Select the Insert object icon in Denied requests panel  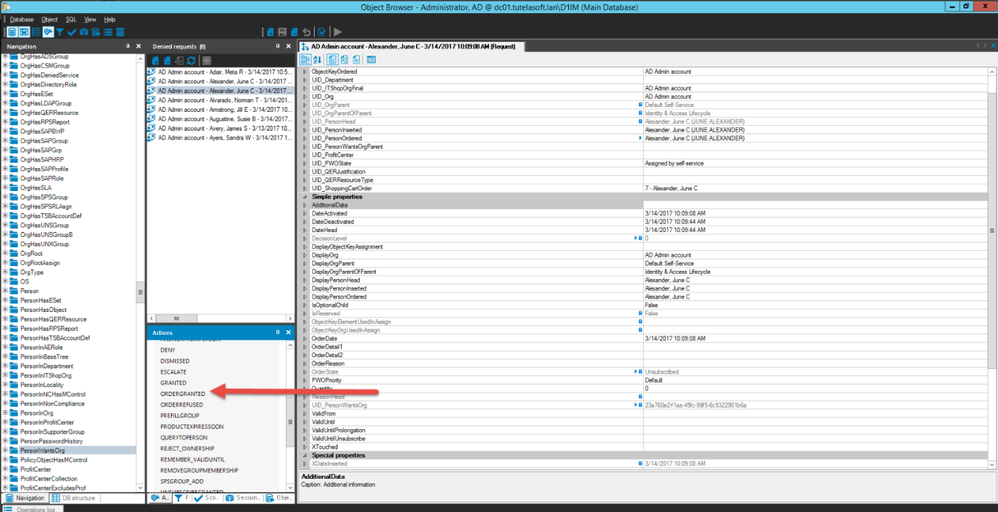click(x=156, y=60)
